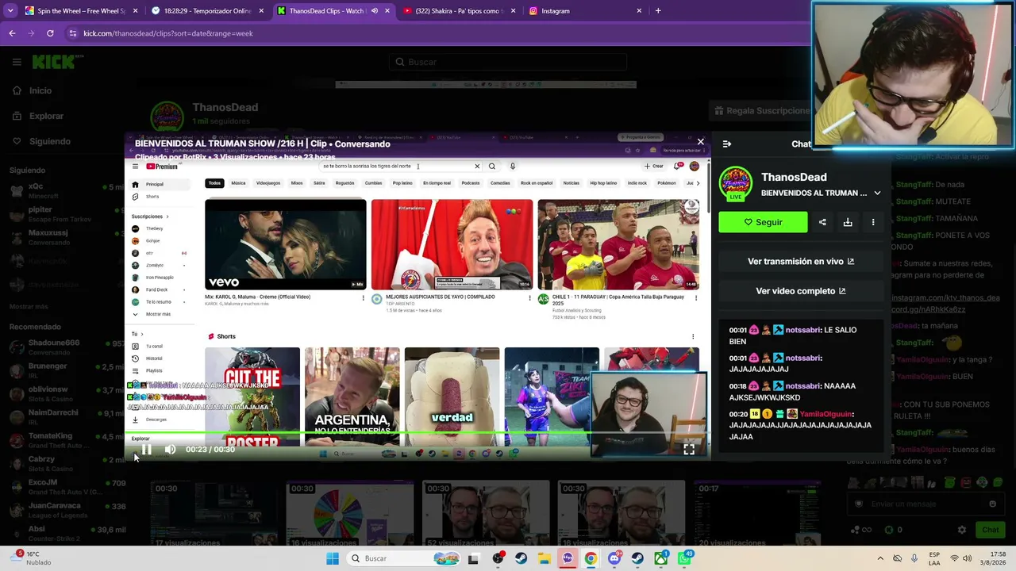Open 'Ver video completo' link
The height and width of the screenshot is (571, 1016).
(801, 291)
